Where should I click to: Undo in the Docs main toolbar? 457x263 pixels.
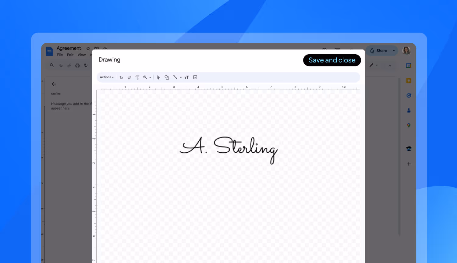tap(61, 66)
